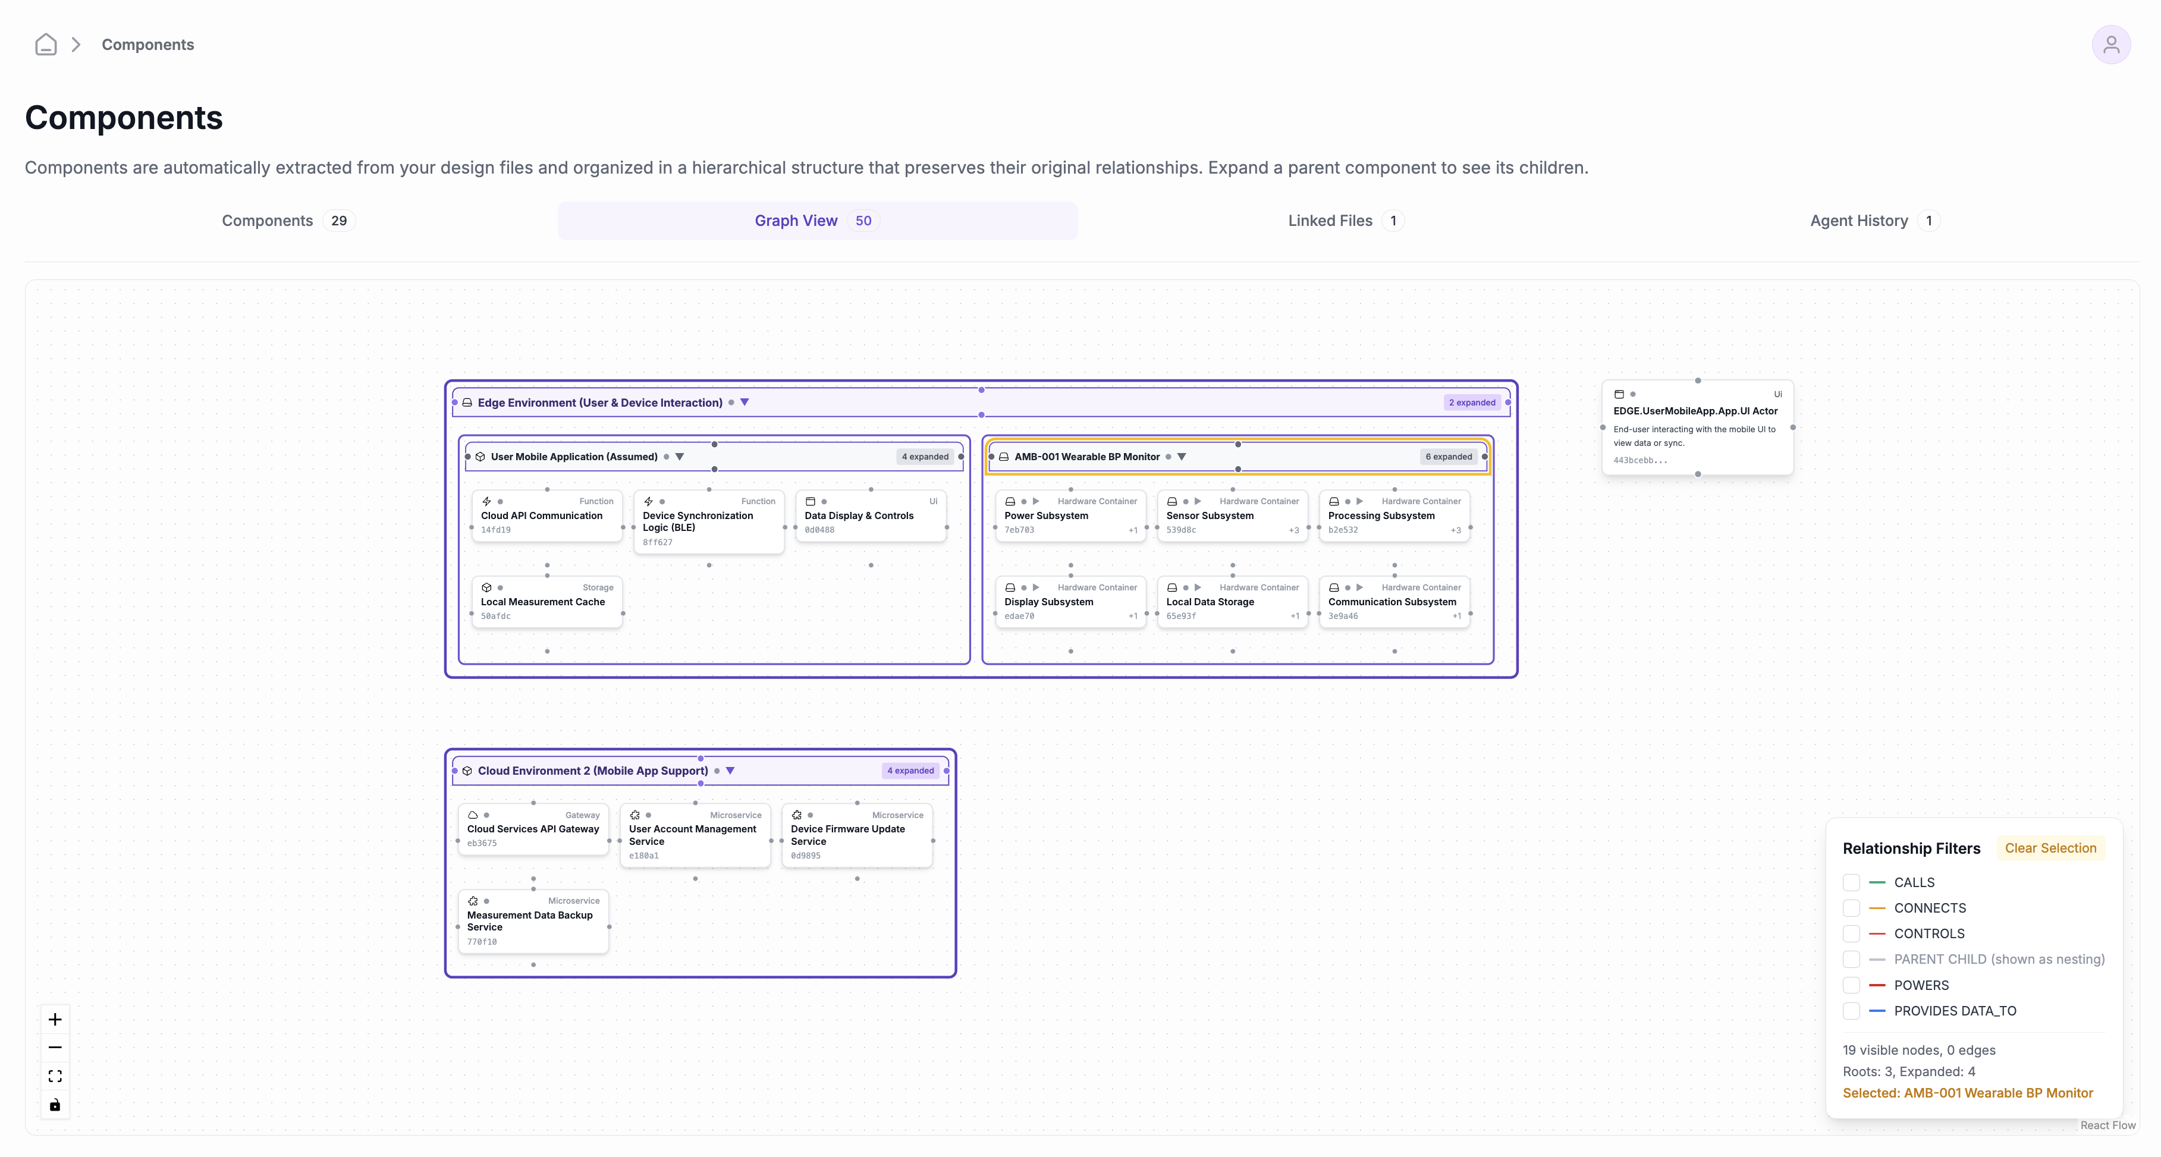The image size is (2161, 1157).
Task: Click the home breadcrumb icon
Action: coord(46,45)
